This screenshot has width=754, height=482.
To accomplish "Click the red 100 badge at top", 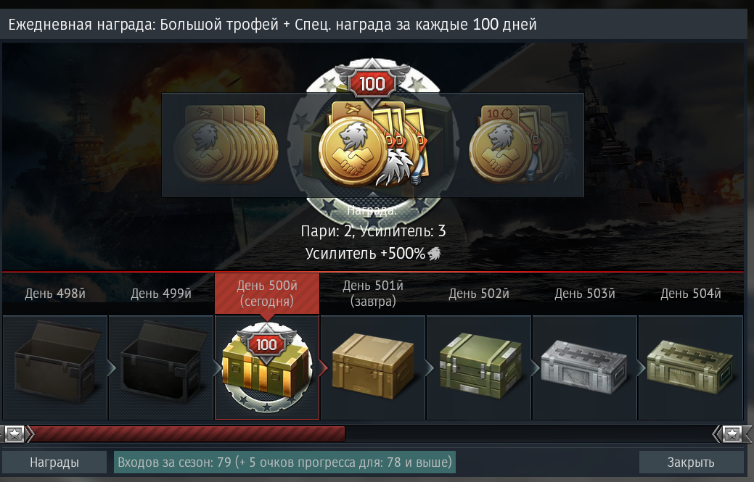I will 372,83.
